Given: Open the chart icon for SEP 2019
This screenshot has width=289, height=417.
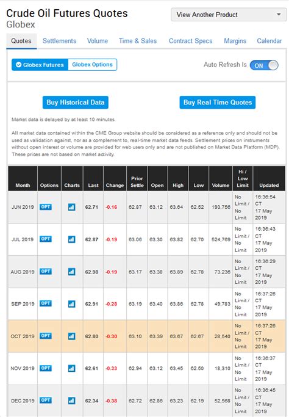Looking at the screenshot, I should [x=71, y=304].
